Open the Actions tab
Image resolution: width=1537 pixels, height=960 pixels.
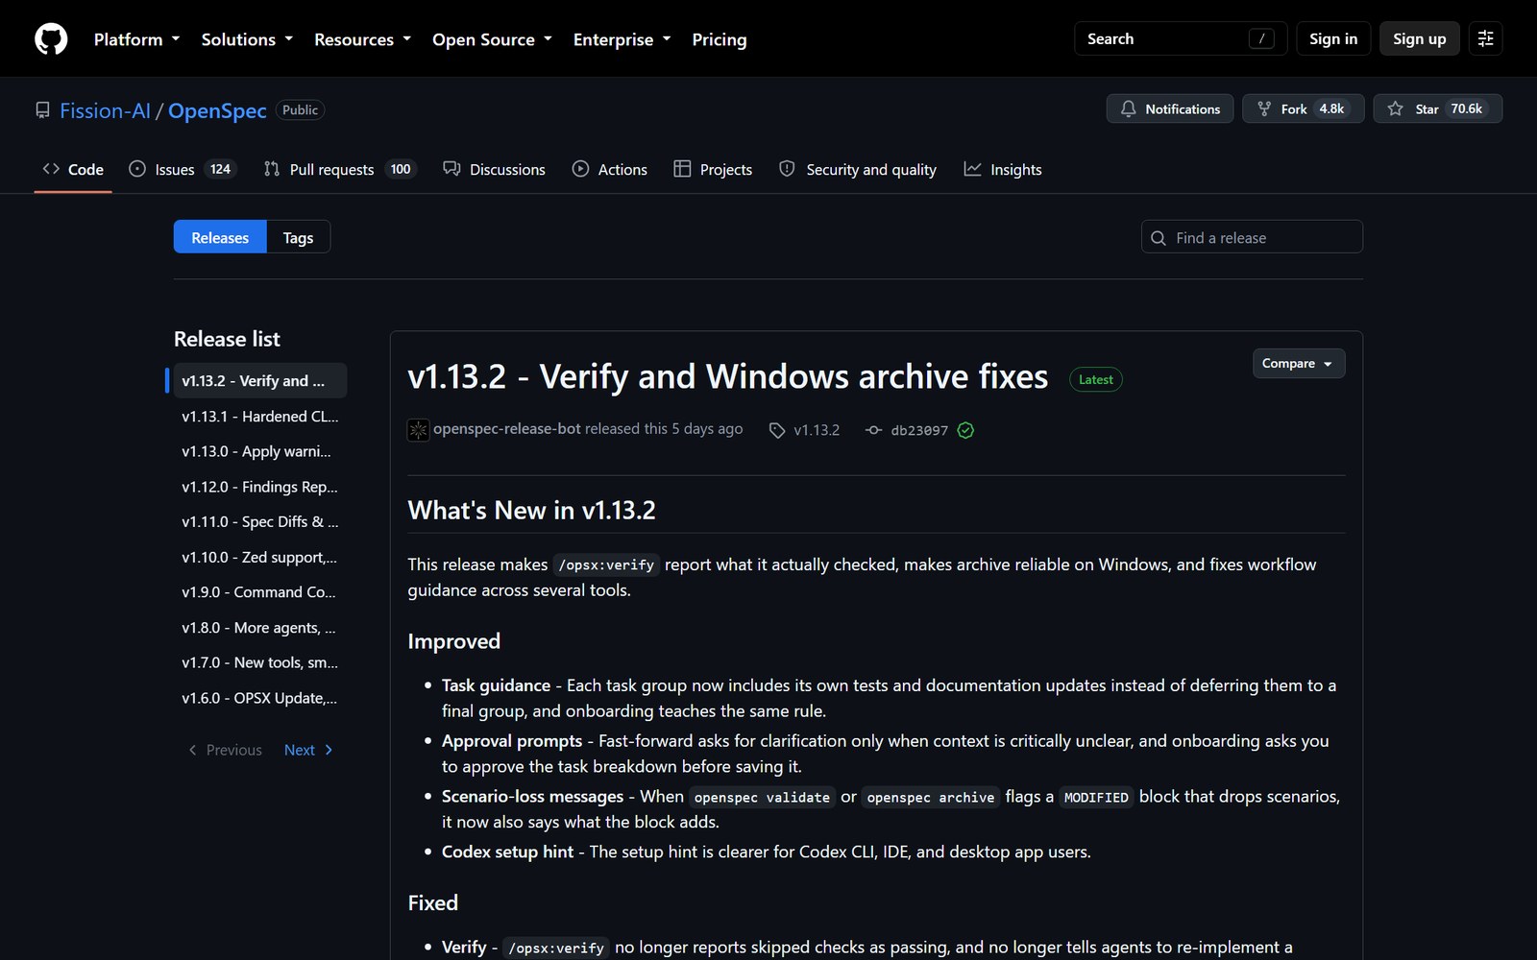[610, 169]
